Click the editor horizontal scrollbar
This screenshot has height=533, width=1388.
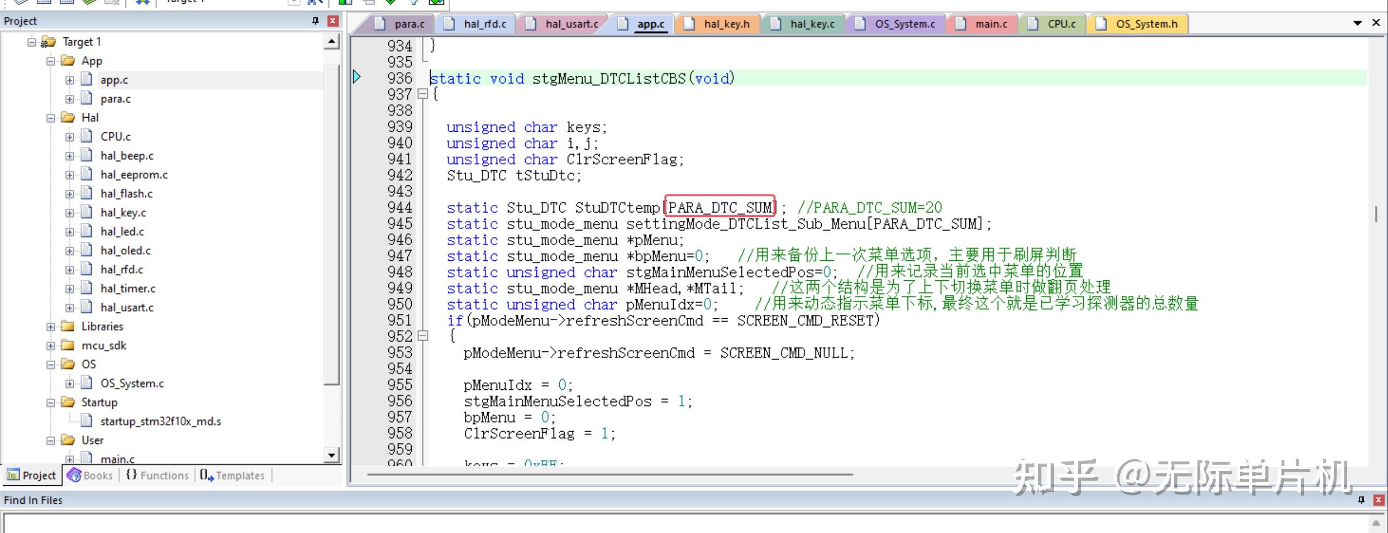[x=610, y=474]
